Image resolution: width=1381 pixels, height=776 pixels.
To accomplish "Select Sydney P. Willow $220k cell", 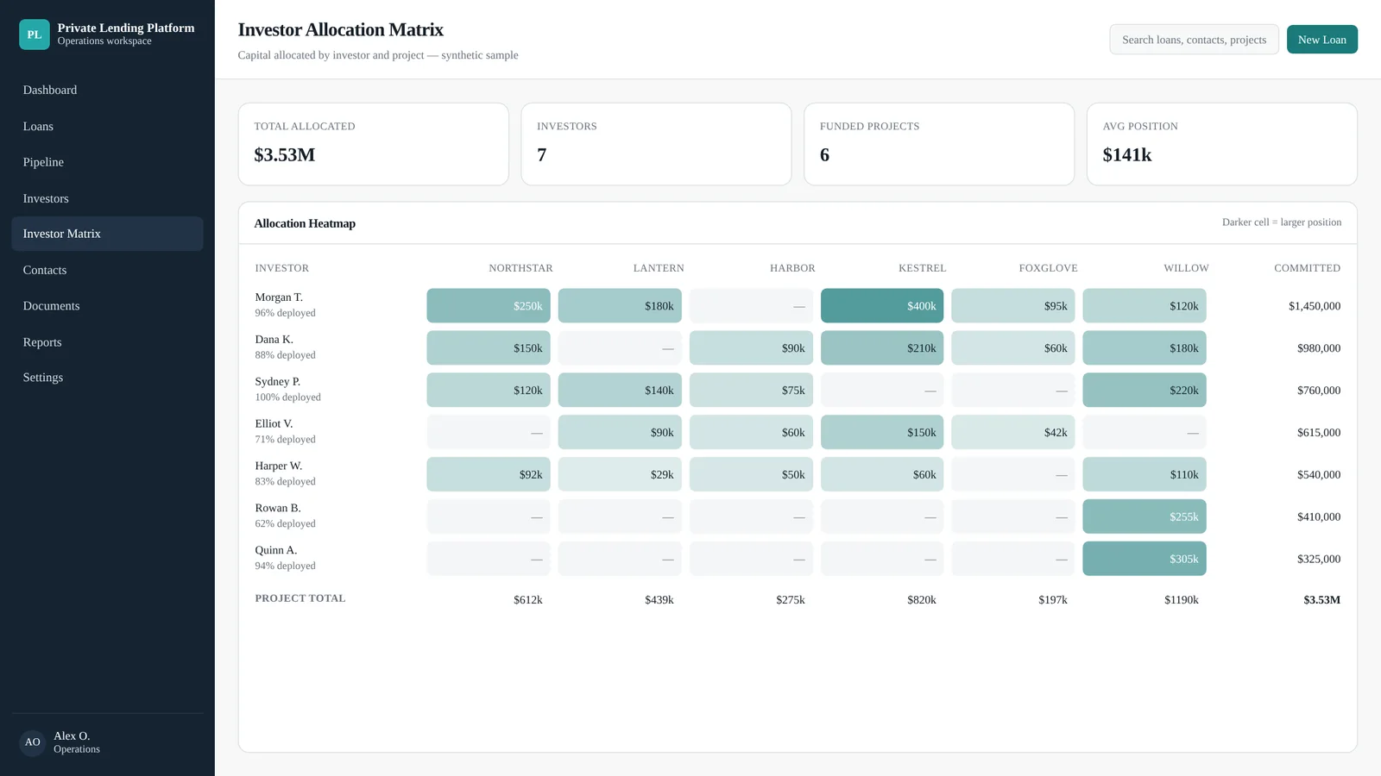I will [x=1145, y=391].
